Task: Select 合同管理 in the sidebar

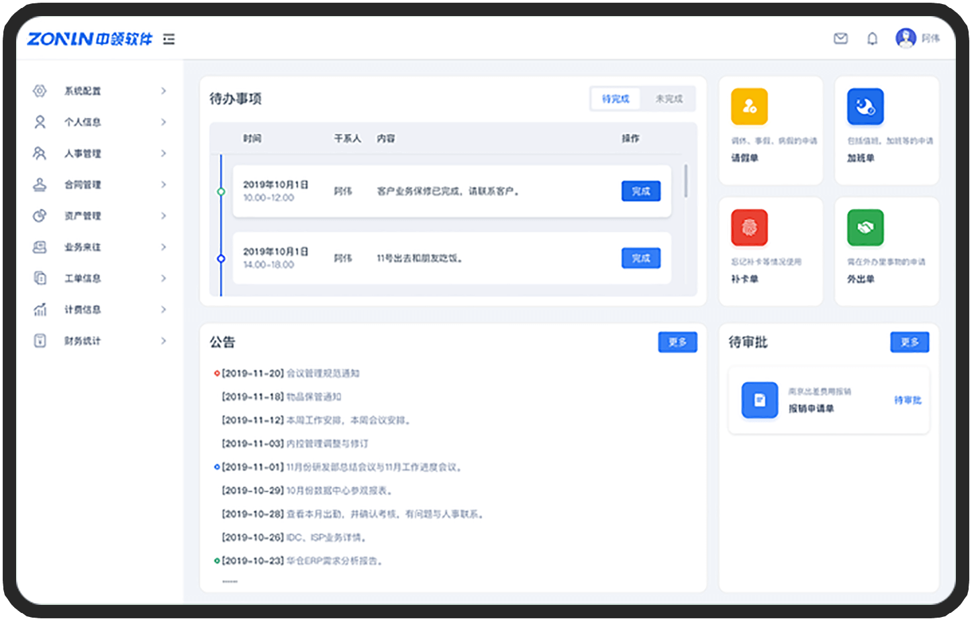Action: pos(83,184)
